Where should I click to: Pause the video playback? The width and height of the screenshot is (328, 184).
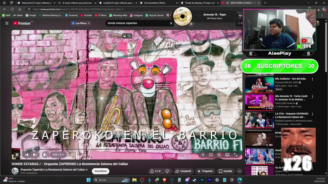point(17,155)
